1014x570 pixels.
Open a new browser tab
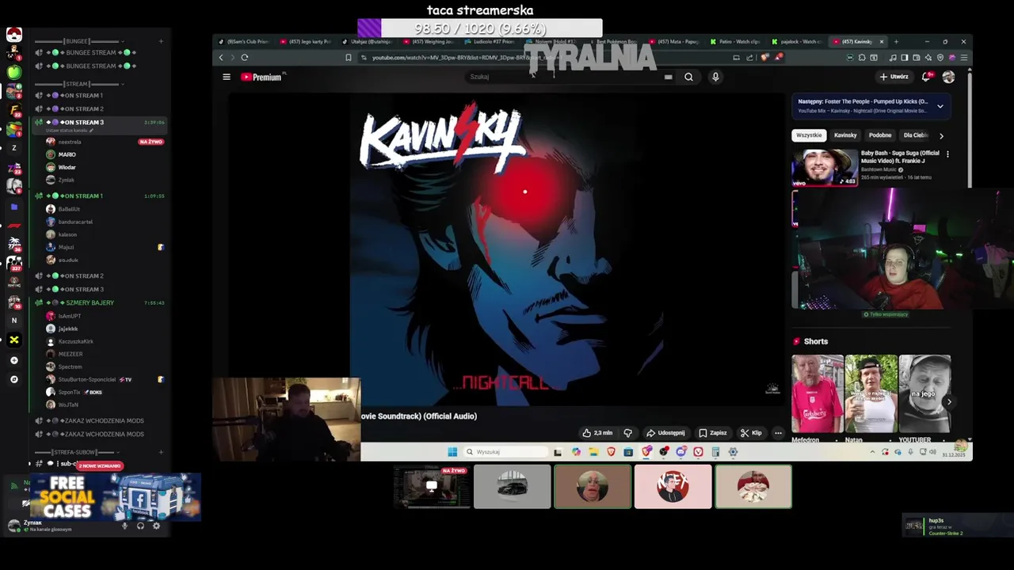coord(896,41)
